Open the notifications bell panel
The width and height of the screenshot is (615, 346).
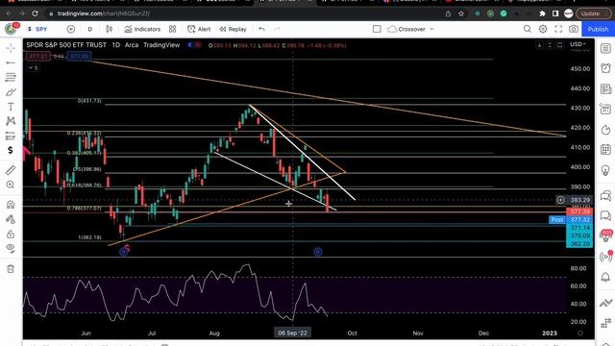coord(605,277)
